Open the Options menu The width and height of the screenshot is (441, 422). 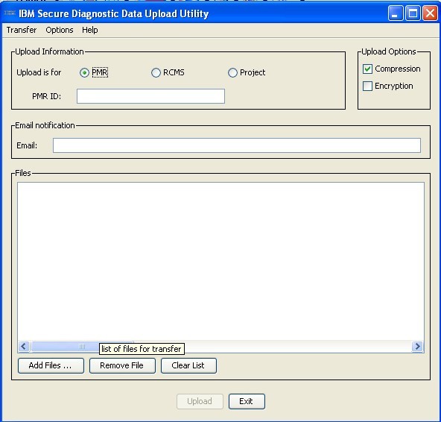[60, 30]
